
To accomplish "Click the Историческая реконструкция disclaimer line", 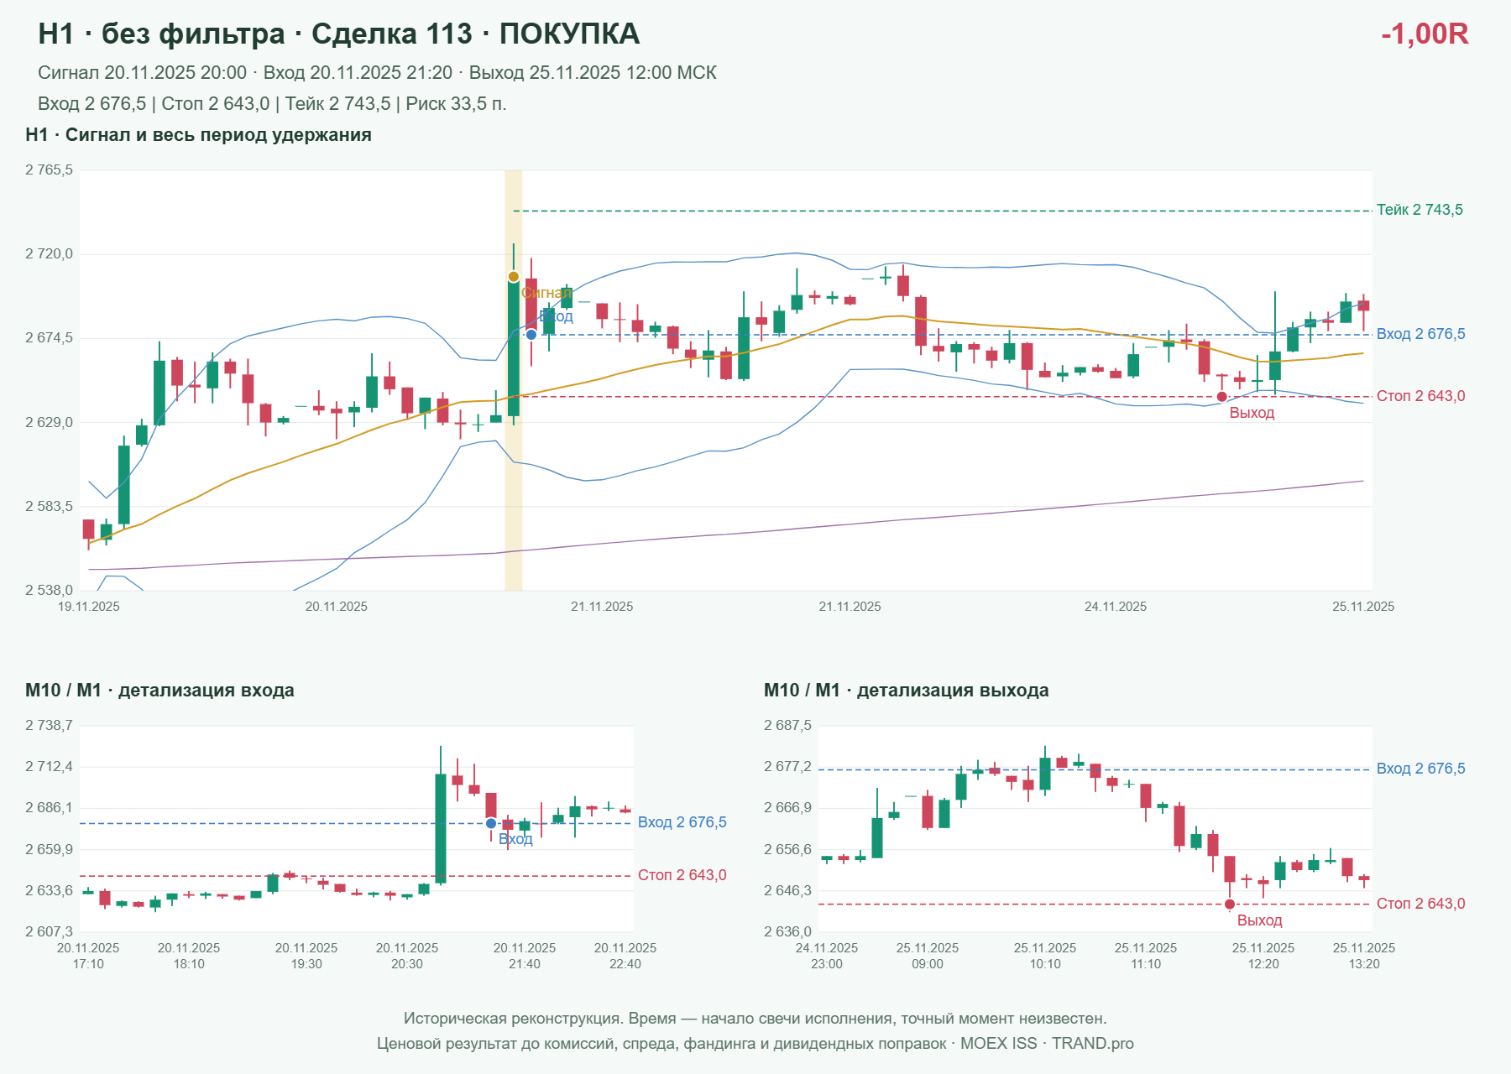I will 755,1019.
